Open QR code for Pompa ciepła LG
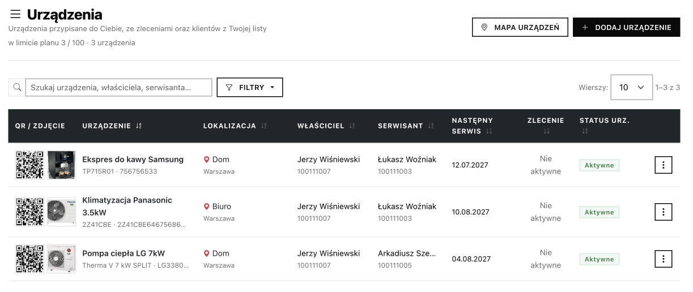Image resolution: width=693 pixels, height=292 pixels. 29,259
